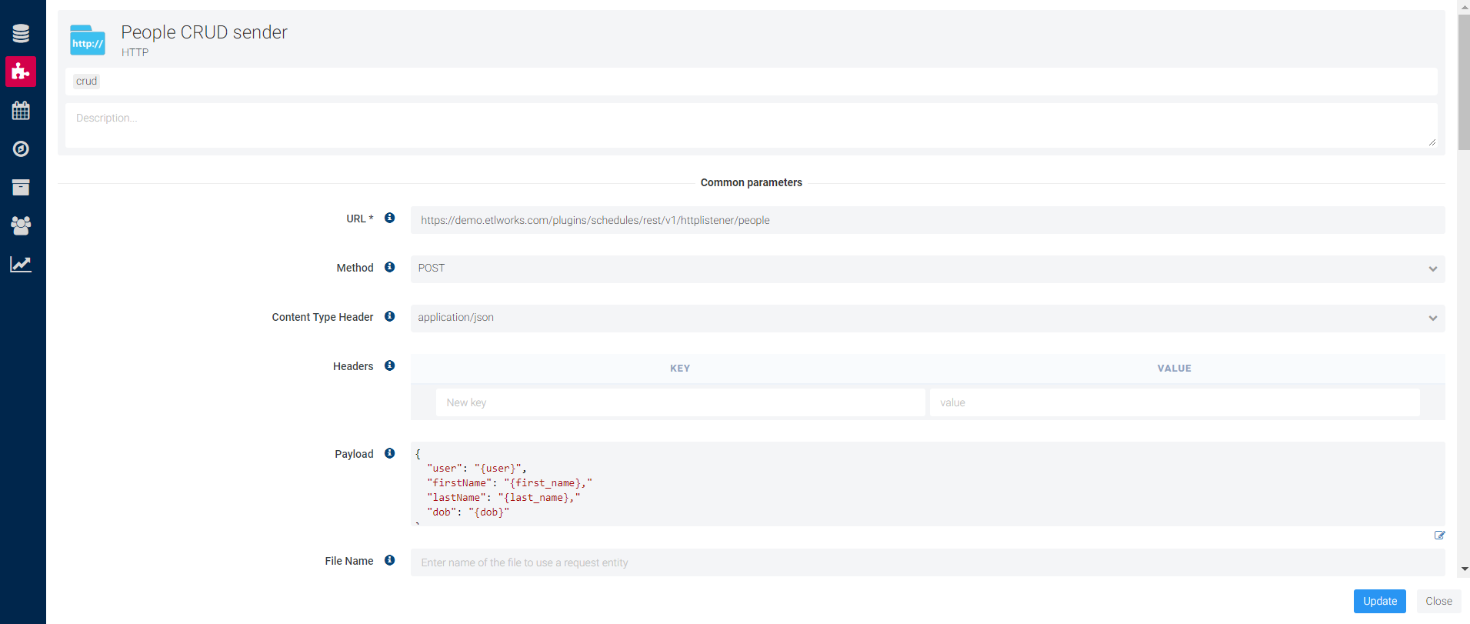The image size is (1470, 624).
Task: Open the connections puzzle-piece icon in the sidebar
Action: pyautogui.click(x=21, y=72)
